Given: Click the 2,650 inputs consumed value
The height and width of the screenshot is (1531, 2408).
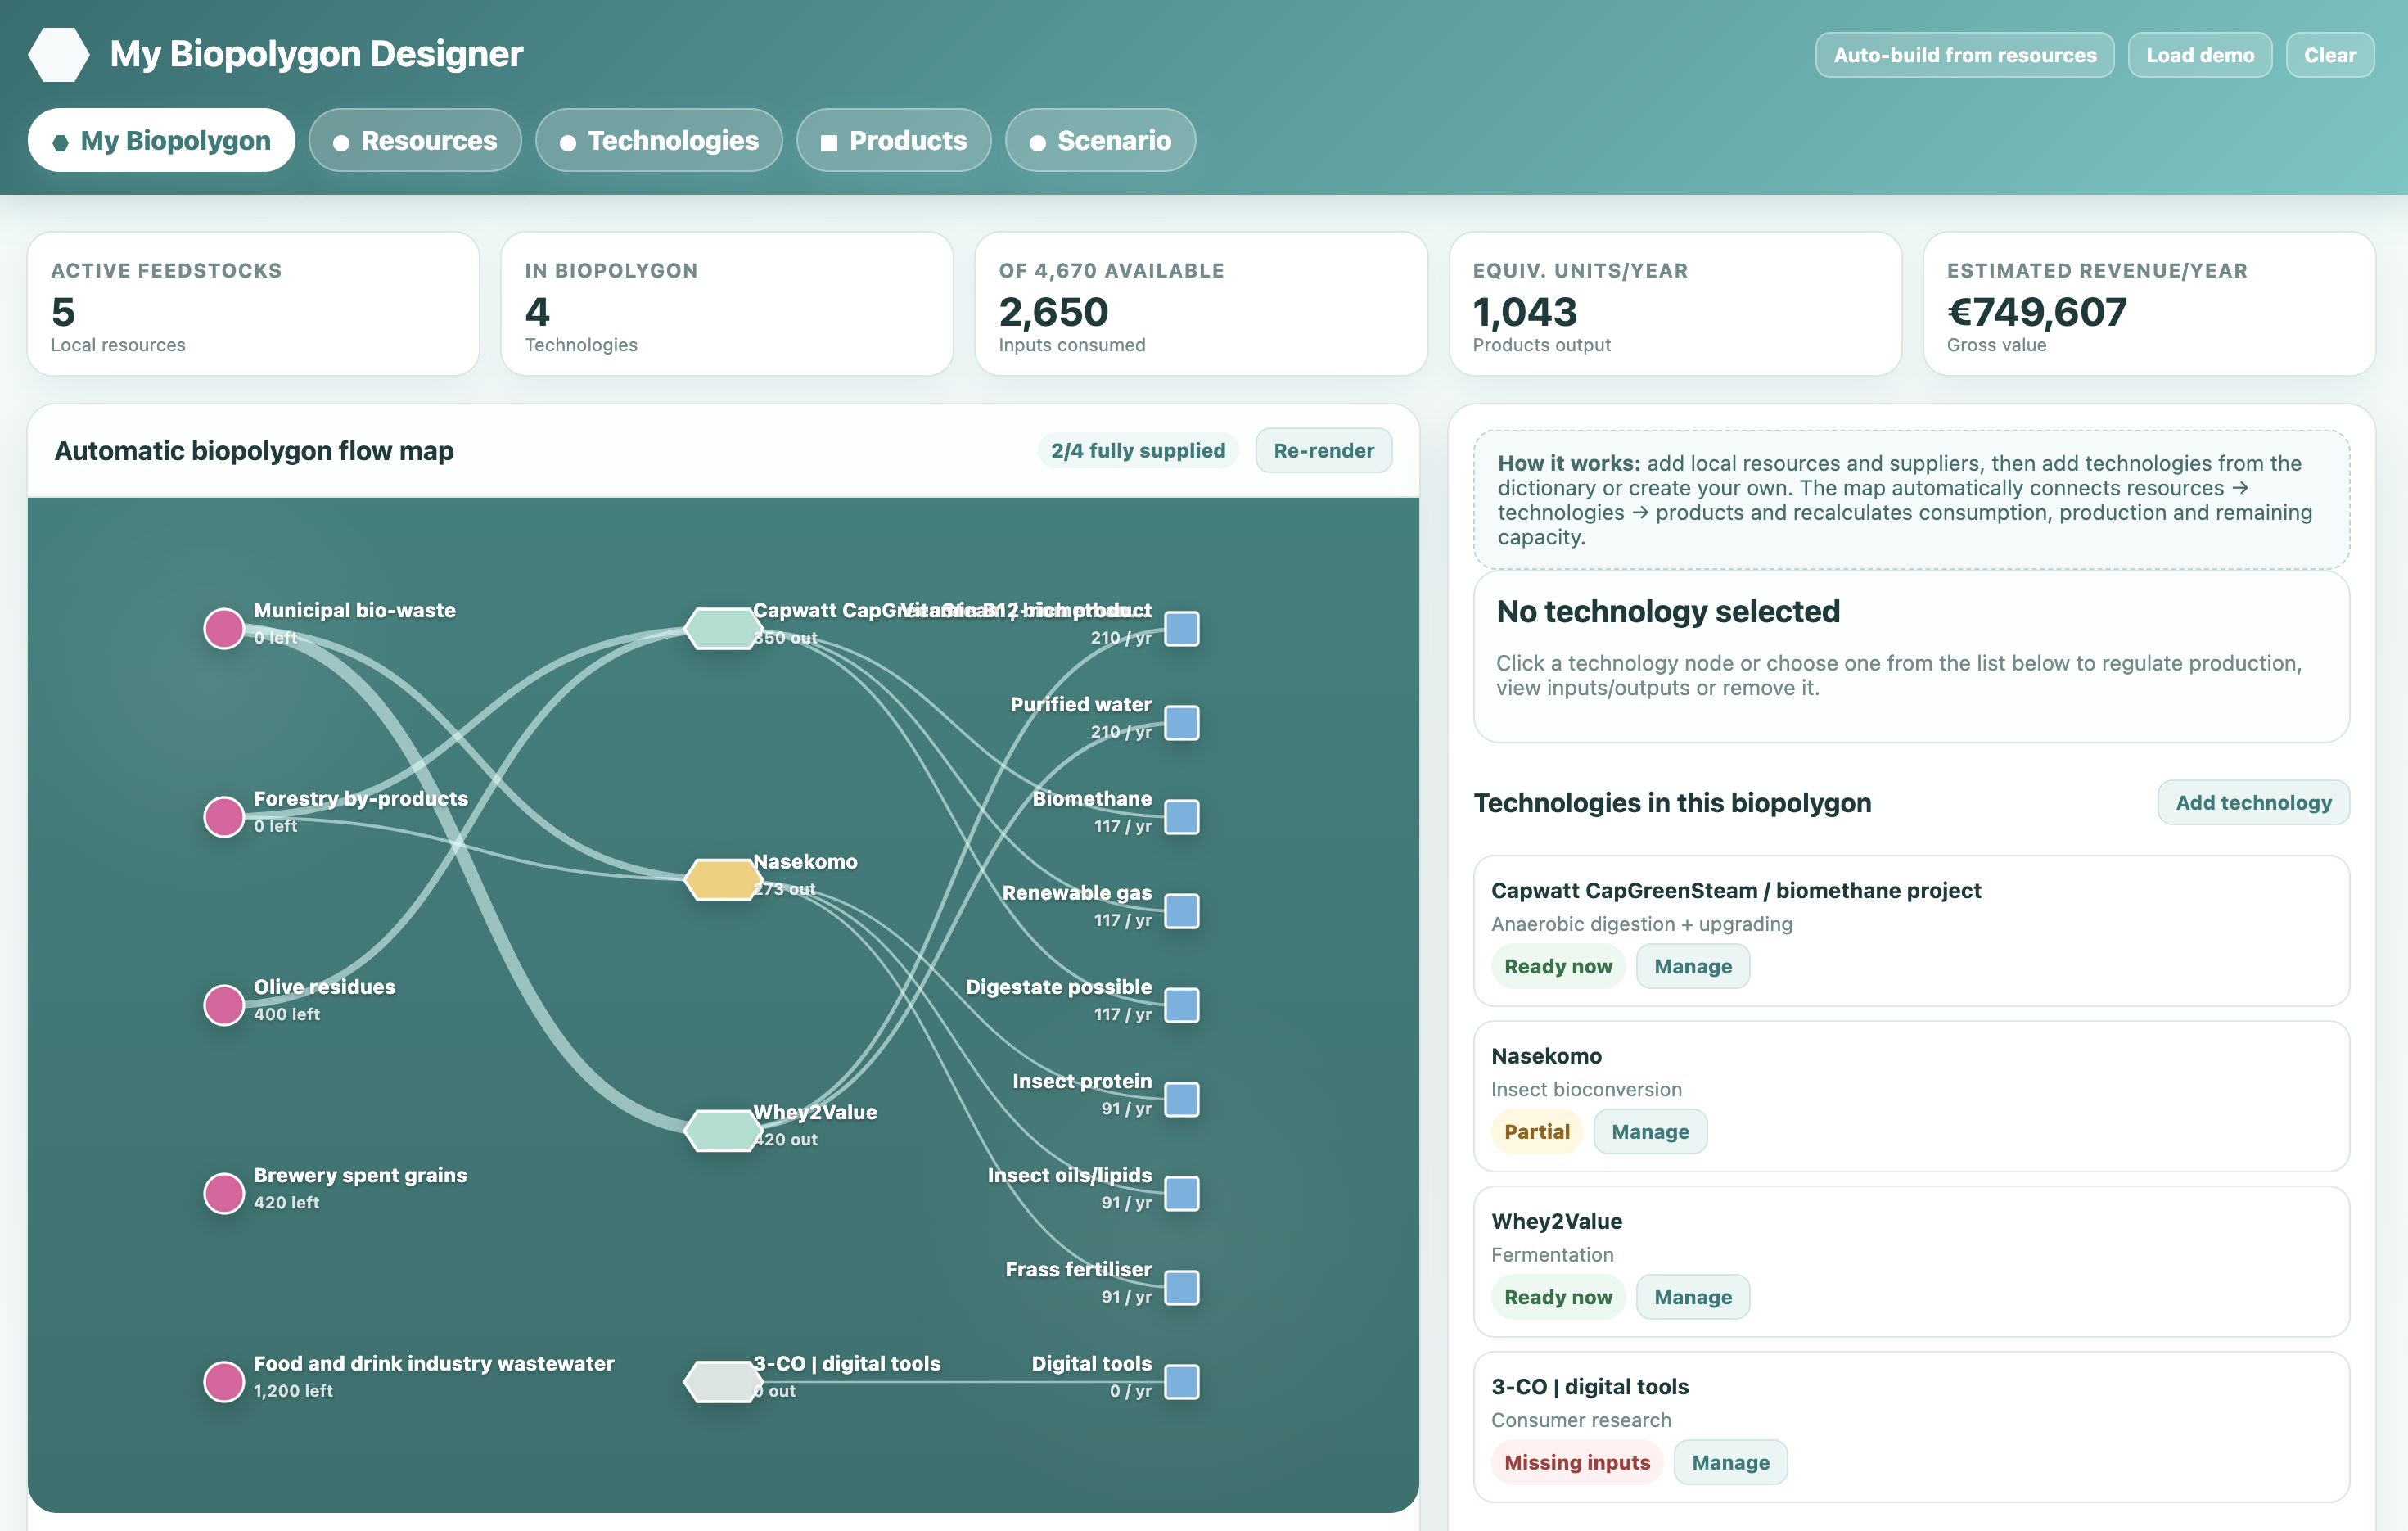Looking at the screenshot, I should 1053,312.
